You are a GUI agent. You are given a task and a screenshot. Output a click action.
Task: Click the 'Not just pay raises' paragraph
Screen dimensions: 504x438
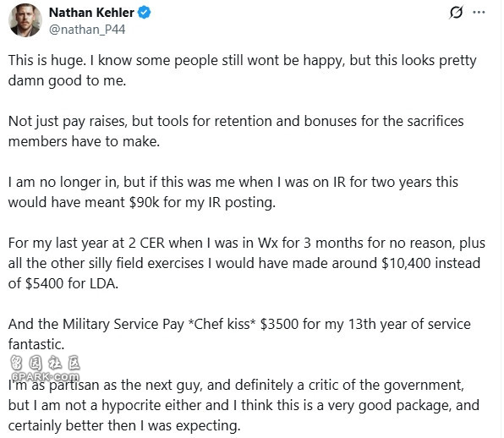coord(236,131)
